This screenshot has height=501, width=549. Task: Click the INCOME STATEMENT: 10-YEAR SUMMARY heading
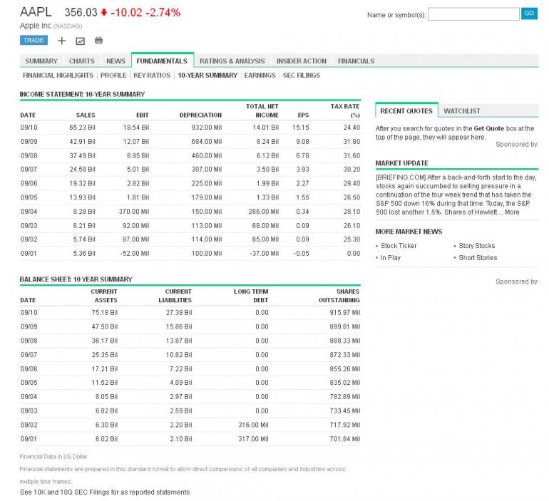coord(82,94)
